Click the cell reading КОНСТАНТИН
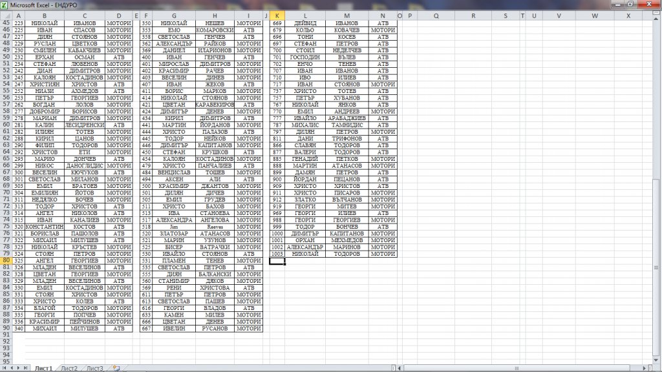The height and width of the screenshot is (372, 662). [45, 227]
